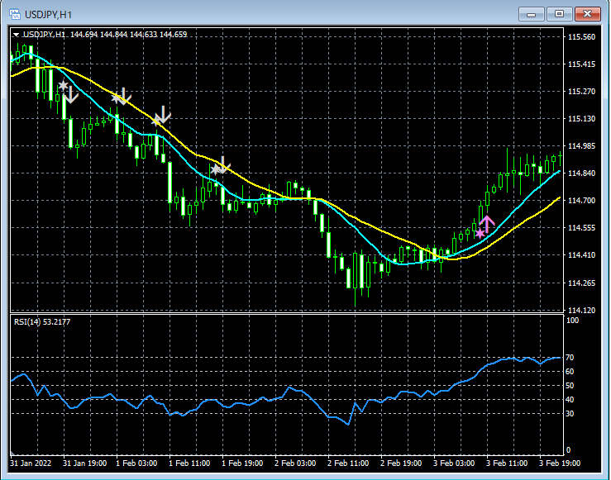611x480 pixels.
Task: Click the second gray down arrow signal
Action: coord(123,97)
